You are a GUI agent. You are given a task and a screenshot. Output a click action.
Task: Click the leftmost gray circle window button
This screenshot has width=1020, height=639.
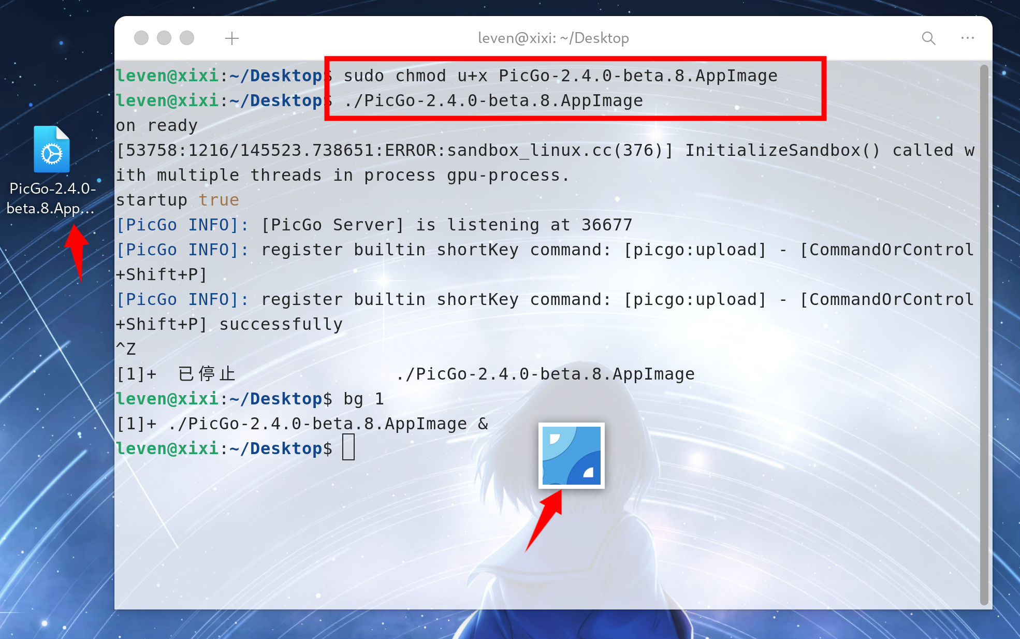point(141,38)
